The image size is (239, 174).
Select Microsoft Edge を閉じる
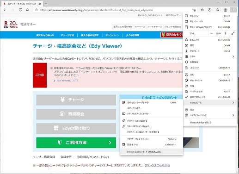point(210,123)
